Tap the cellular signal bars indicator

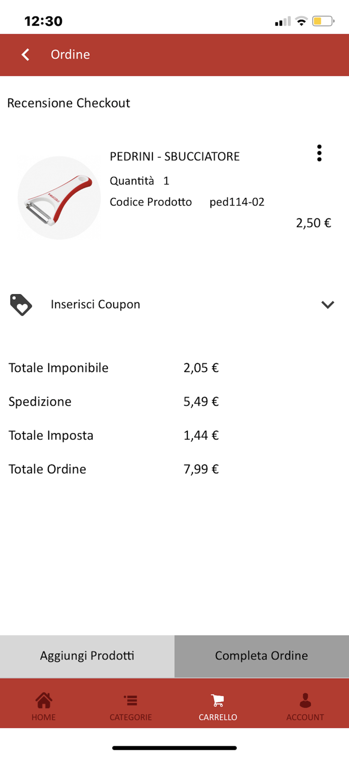(x=283, y=21)
